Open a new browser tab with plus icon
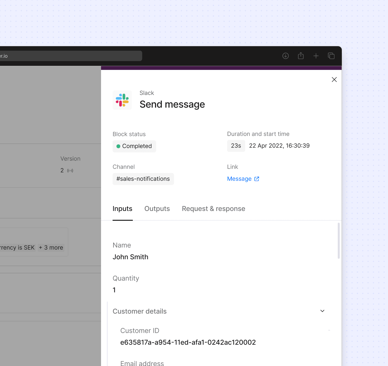 [316, 56]
